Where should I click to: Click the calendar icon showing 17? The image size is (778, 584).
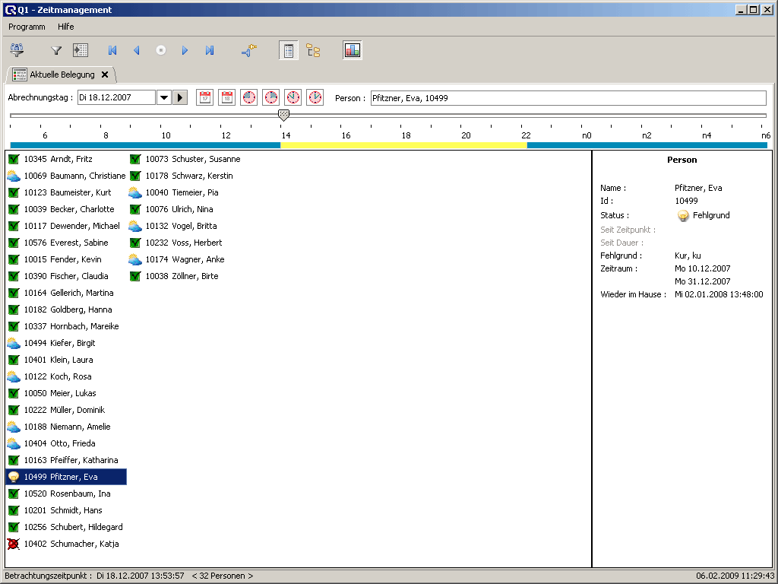[204, 97]
